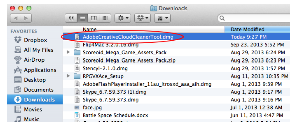Image resolution: width=293 pixels, height=124 pixels.
Task: Select face.jpg
Action: click(x=92, y=108)
